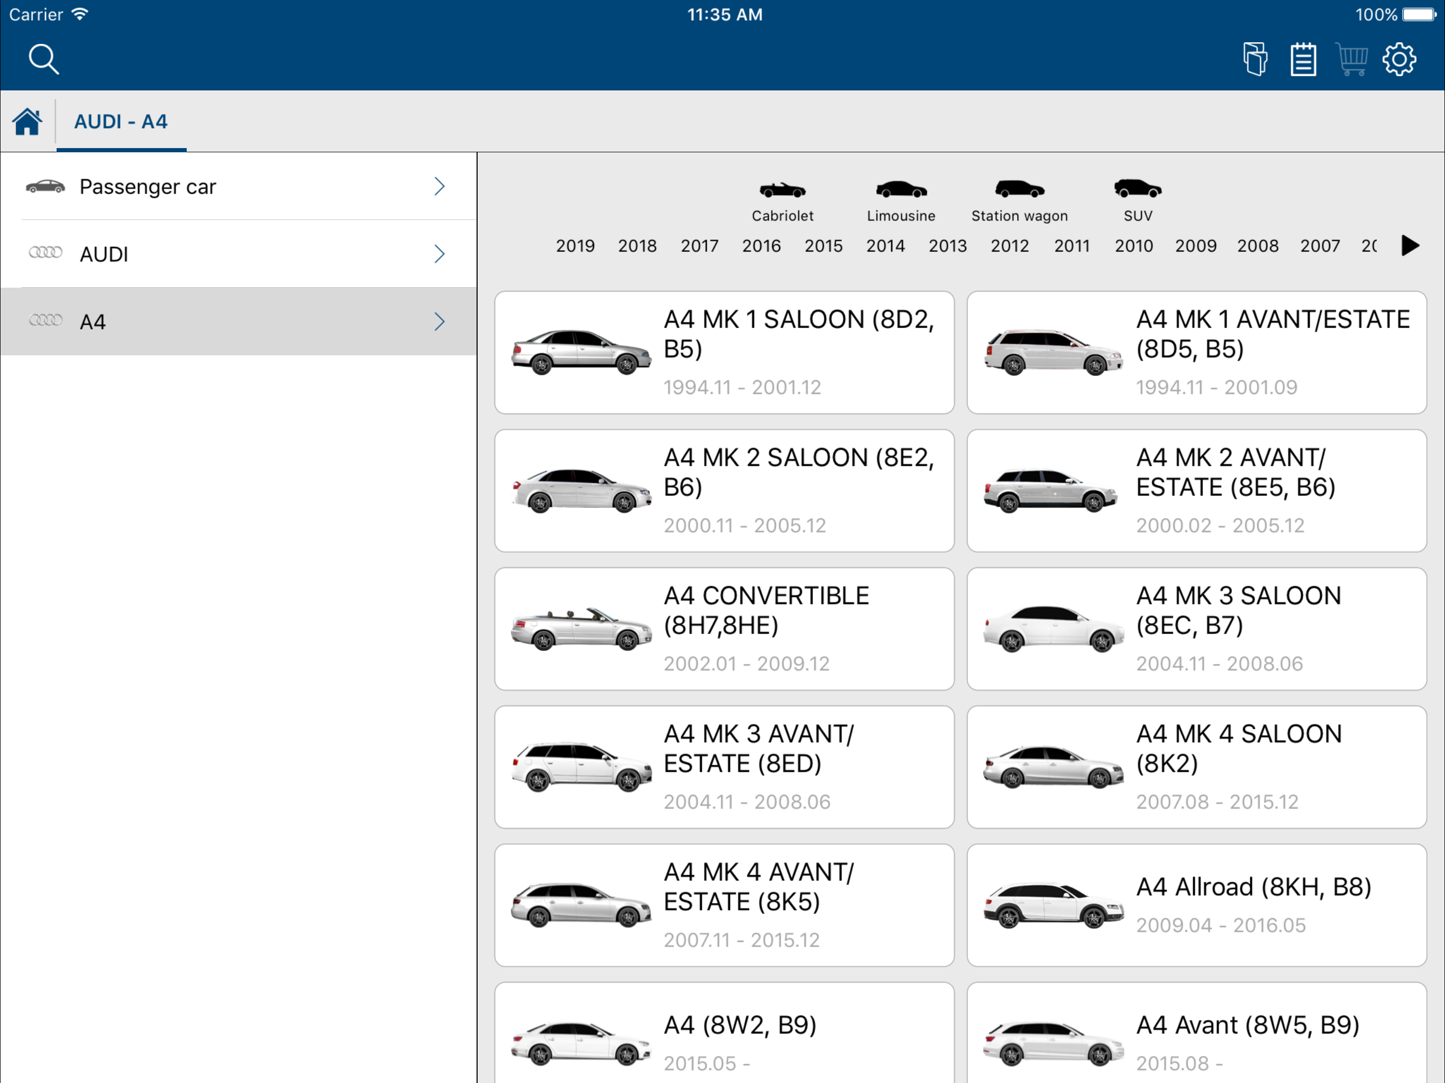Click the Audi rings logo beside AUDI
This screenshot has height=1083, width=1445.
[x=45, y=252]
